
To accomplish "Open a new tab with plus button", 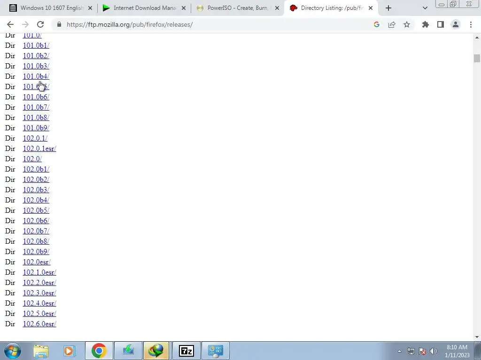I will coord(388,8).
